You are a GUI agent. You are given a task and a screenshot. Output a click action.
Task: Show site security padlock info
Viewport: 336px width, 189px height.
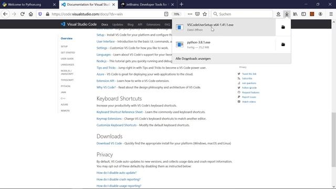48,14
